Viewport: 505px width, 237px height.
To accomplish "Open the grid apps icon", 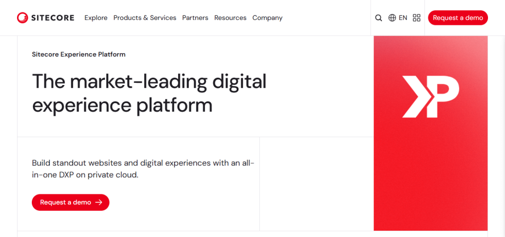I will 416,18.
